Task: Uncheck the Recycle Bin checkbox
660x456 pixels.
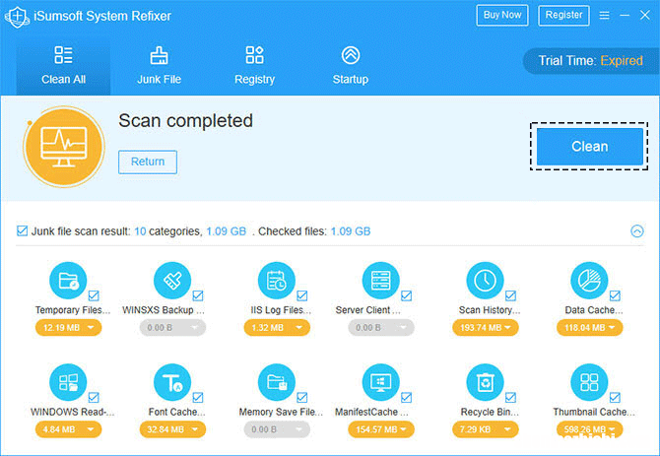Action: click(x=510, y=398)
